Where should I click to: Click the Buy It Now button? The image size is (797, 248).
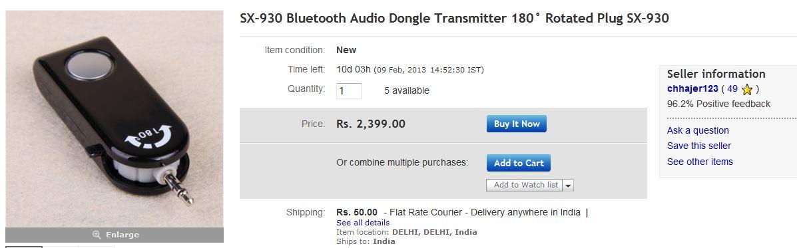pyautogui.click(x=517, y=124)
